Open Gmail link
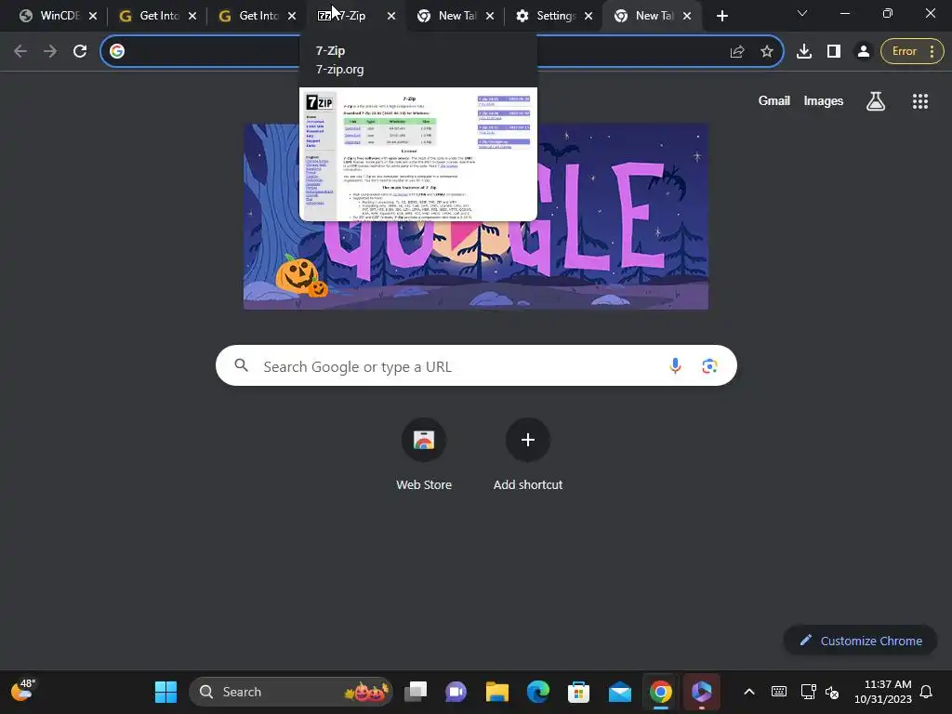 pyautogui.click(x=773, y=100)
